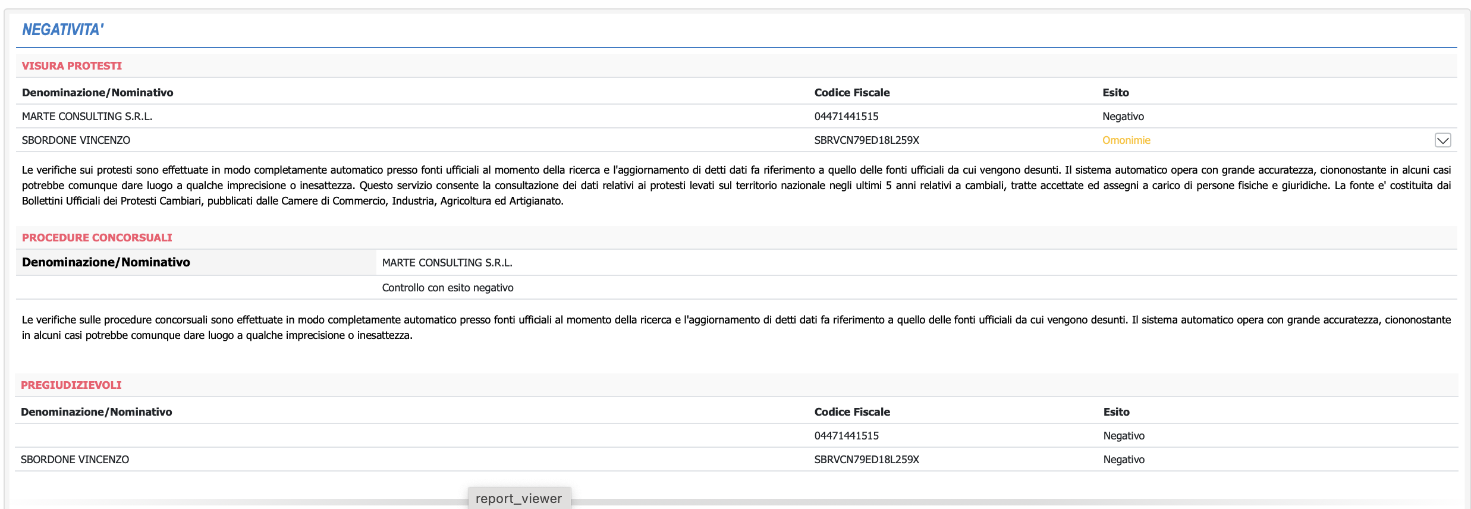
Task: Click fiscal code 04471441515 in Visura Protesti
Action: click(846, 117)
